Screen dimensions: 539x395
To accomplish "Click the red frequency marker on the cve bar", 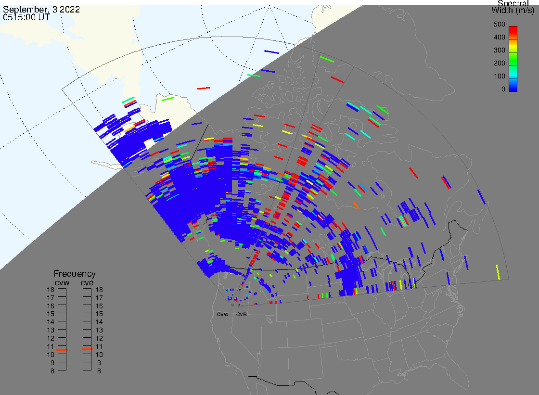I will coord(87,349).
